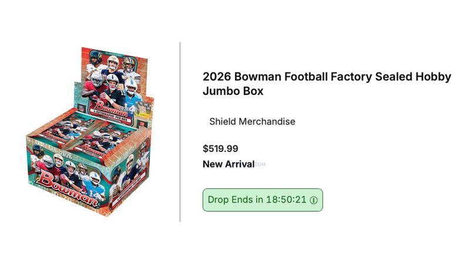The width and height of the screenshot is (470, 264).
Task: Click the Drop Ends in countdown badge
Action: 263,200
